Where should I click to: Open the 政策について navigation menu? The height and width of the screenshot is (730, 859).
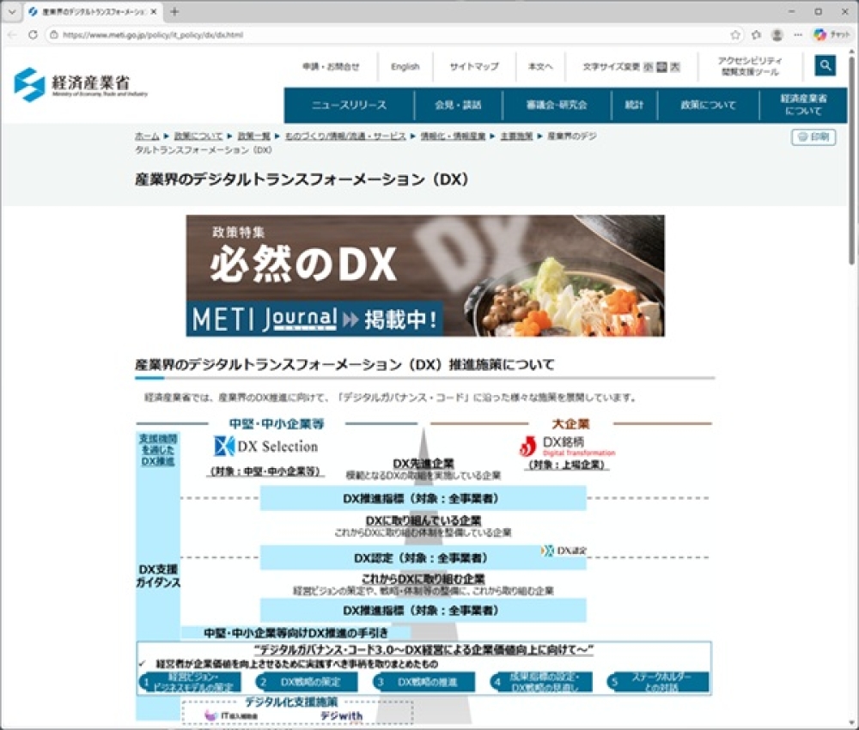point(708,105)
